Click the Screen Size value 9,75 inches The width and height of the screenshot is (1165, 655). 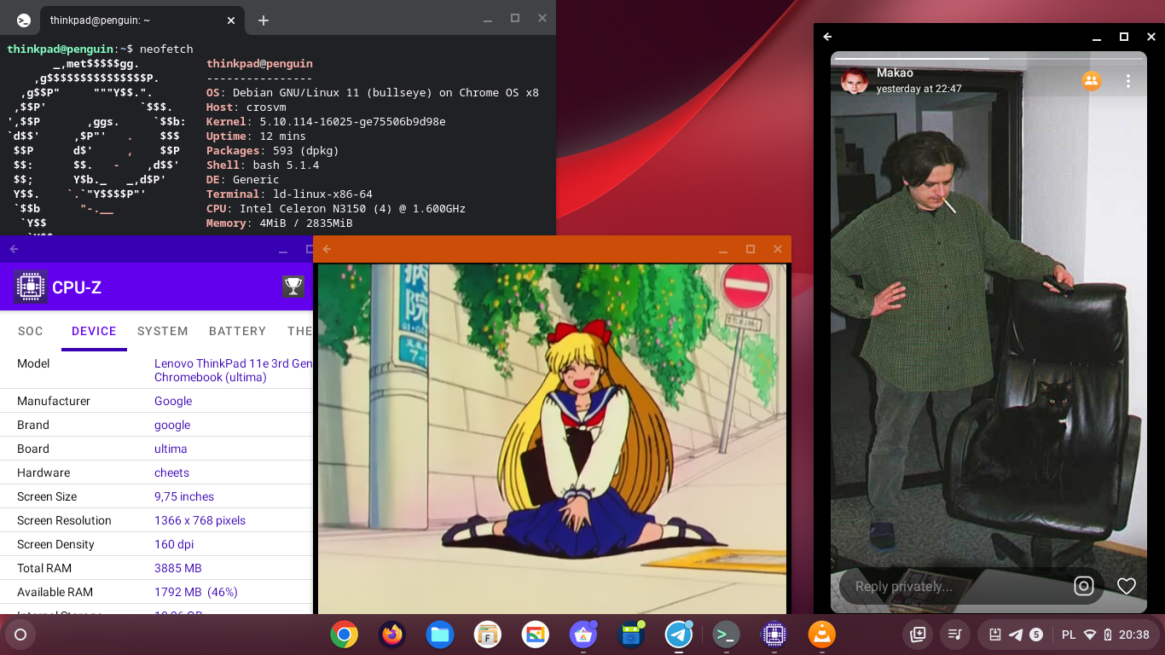(184, 496)
